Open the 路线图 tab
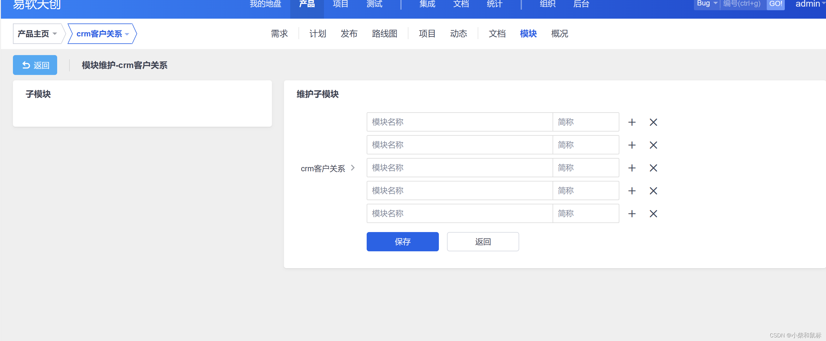826x341 pixels. coord(384,34)
